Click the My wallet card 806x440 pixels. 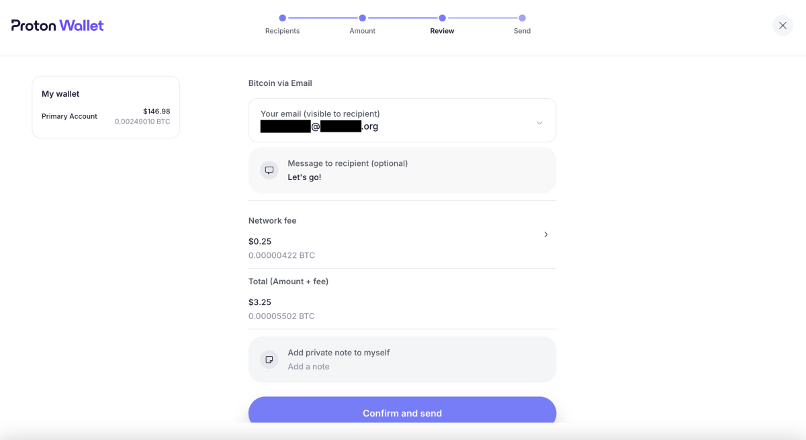pos(105,107)
